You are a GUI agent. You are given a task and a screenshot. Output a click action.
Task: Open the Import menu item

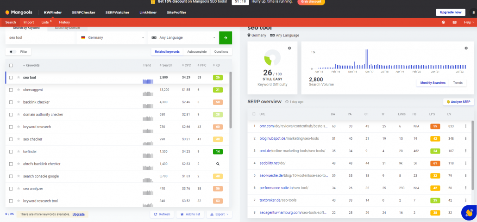click(x=29, y=22)
